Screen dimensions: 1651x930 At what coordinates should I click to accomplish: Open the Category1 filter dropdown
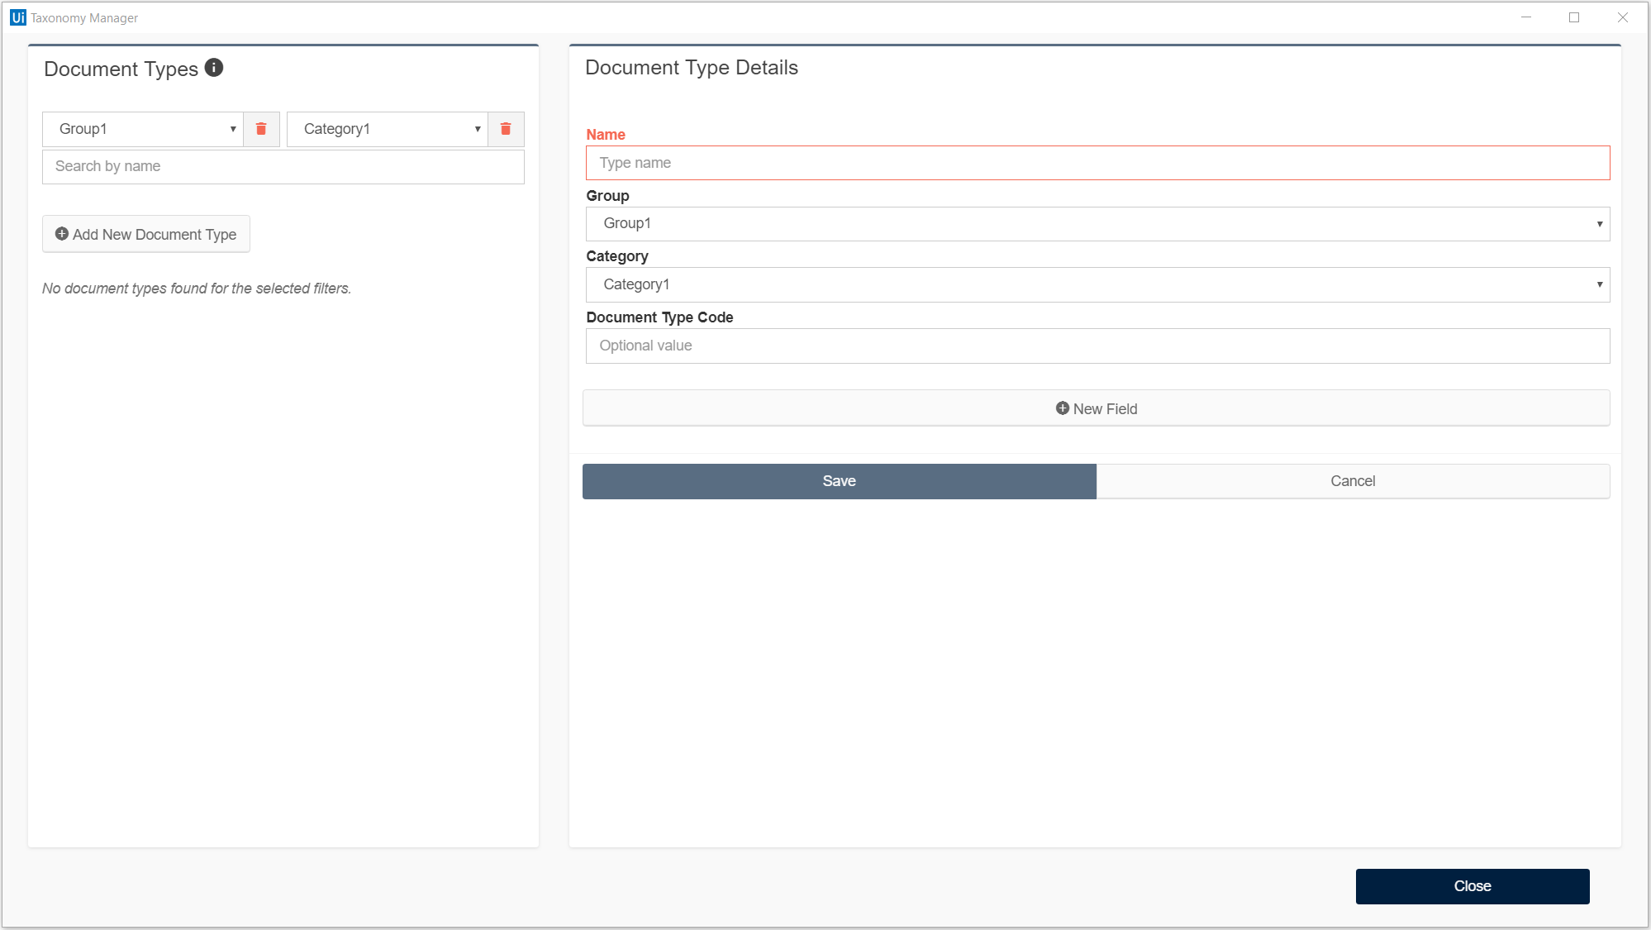(x=388, y=129)
